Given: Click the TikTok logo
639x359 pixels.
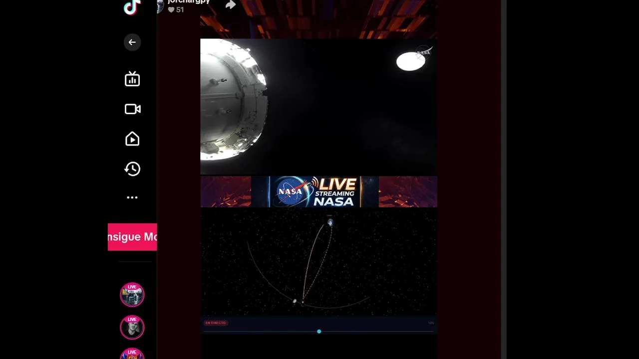Looking at the screenshot, I should (132, 7).
